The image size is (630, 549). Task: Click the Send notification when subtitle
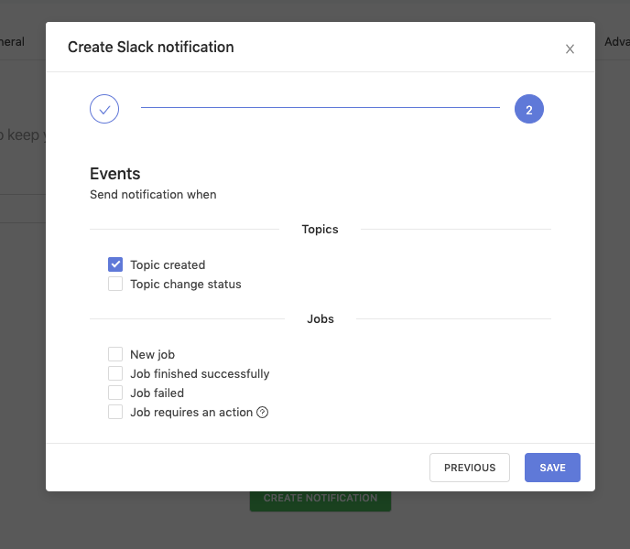click(x=153, y=194)
